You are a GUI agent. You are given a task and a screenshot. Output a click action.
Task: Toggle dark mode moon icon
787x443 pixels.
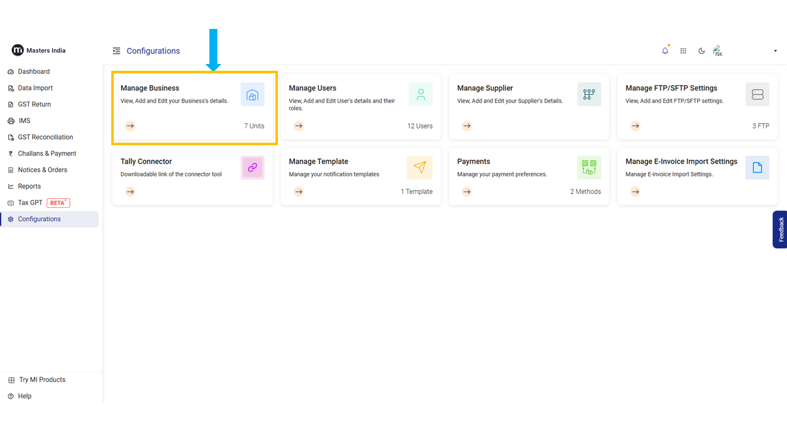(x=702, y=51)
